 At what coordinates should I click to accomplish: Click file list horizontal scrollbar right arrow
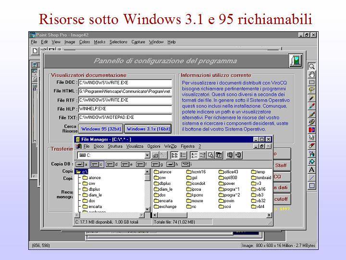(x=269, y=215)
